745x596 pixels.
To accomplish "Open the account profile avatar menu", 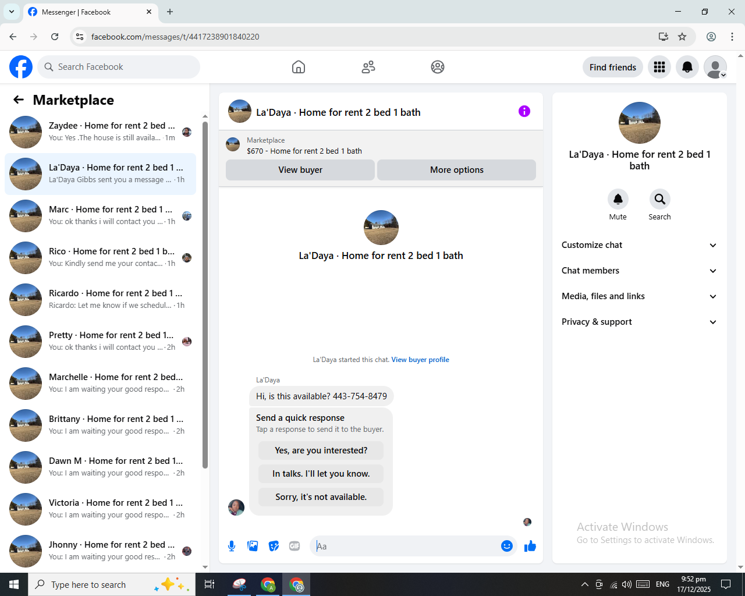I will (715, 67).
